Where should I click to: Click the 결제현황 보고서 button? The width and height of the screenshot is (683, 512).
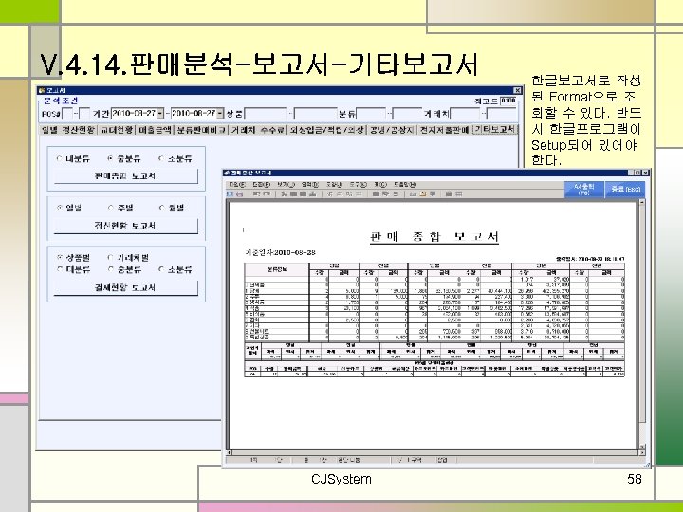click(126, 288)
